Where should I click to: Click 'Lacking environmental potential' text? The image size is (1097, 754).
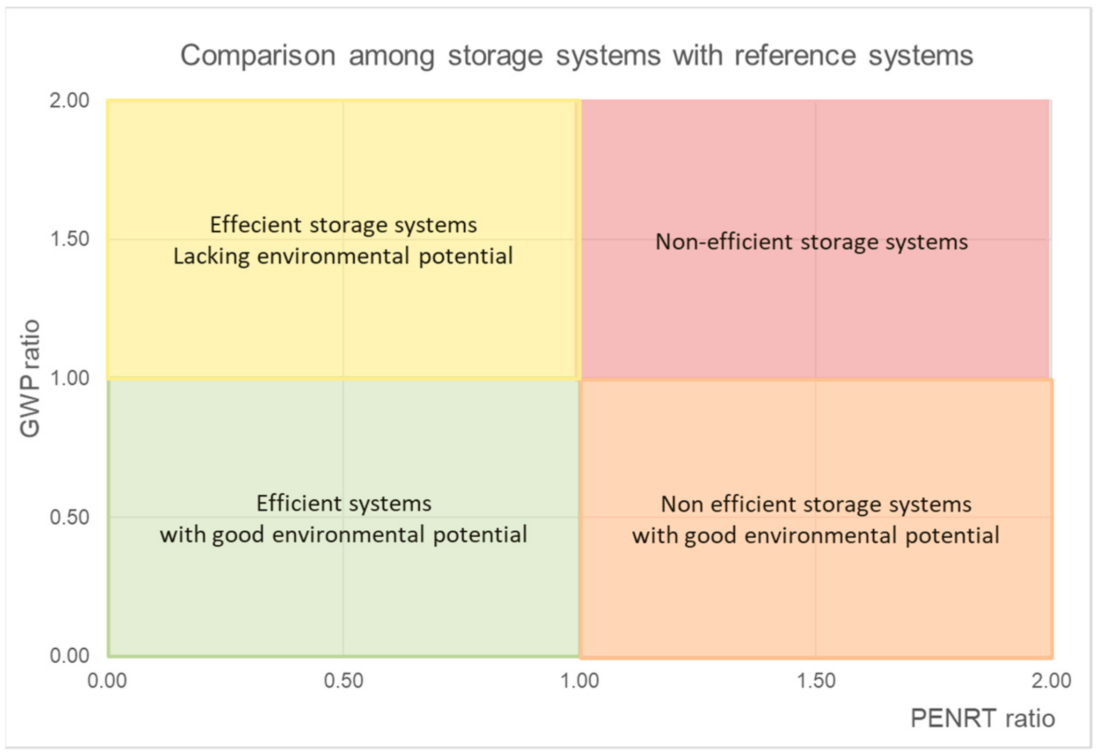[x=344, y=256]
